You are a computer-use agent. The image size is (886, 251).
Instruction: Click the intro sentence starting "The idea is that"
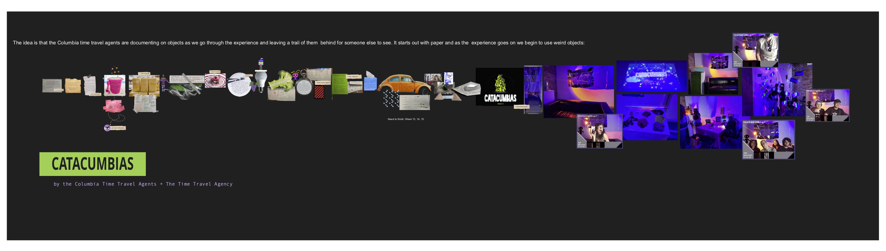299,43
